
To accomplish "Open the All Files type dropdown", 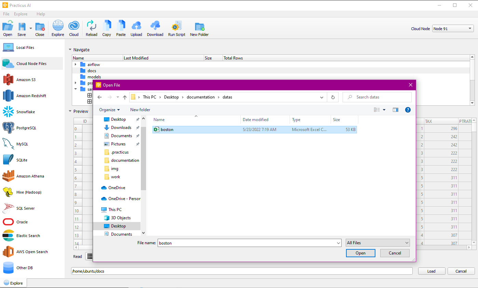I will click(377, 243).
